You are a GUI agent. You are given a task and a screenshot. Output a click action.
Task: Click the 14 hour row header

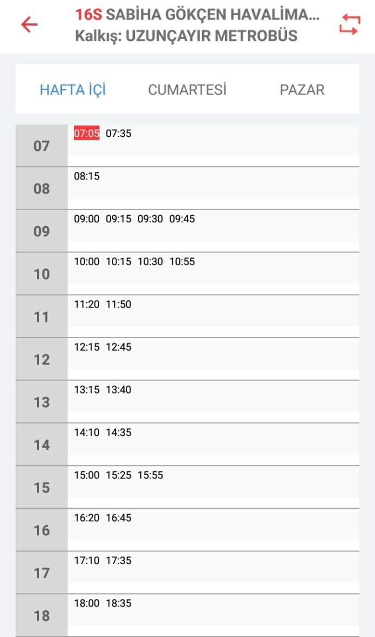pyautogui.click(x=41, y=445)
